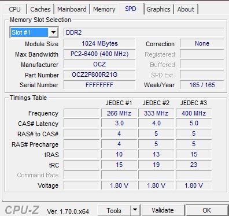Image resolution: width=229 pixels, height=216 pixels.
Task: Expand the Slot #1 dropdown arrow
Action: point(53,32)
